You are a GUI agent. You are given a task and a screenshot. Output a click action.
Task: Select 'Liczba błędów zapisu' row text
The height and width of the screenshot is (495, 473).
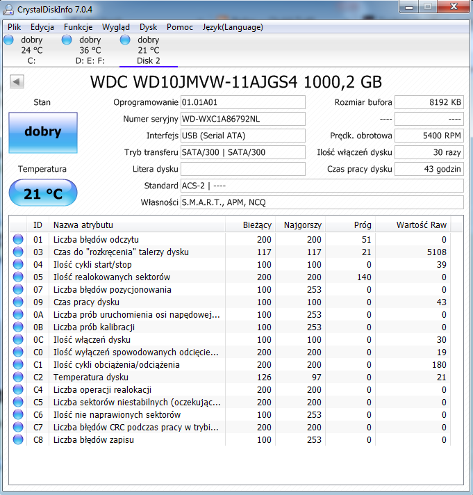94,440
